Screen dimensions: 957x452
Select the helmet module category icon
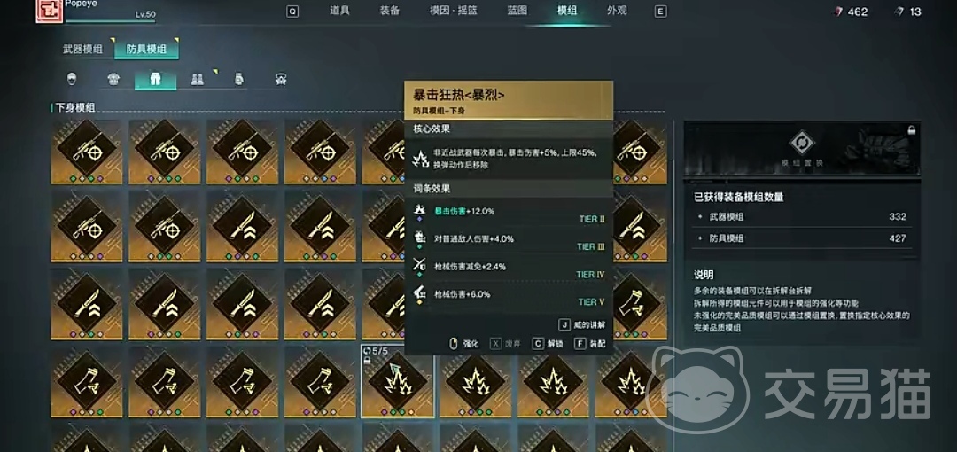(x=72, y=80)
